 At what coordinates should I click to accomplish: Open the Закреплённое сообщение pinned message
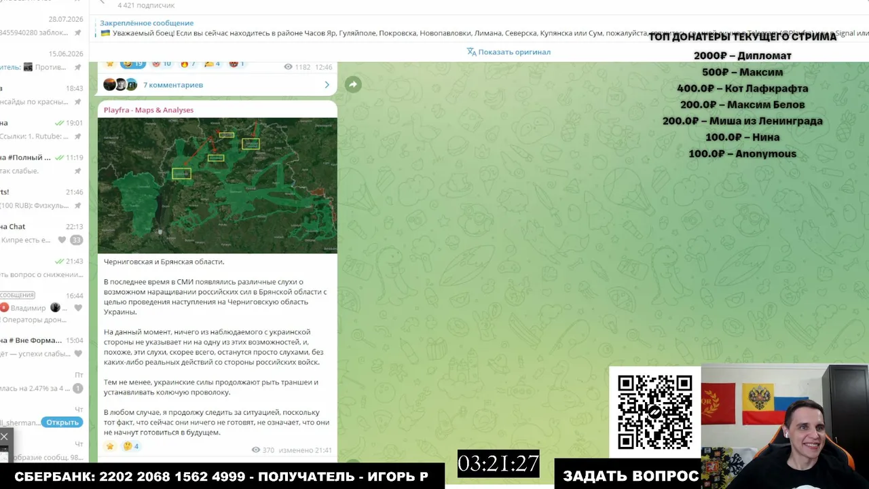147,23
